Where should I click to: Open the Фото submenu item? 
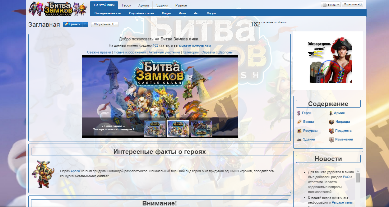tap(183, 13)
